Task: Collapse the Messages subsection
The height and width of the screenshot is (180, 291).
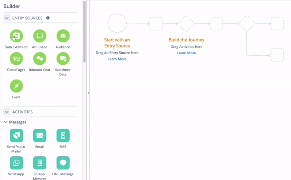Action: 6,122
